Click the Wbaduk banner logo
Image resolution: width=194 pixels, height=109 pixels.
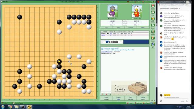click(x=112, y=42)
